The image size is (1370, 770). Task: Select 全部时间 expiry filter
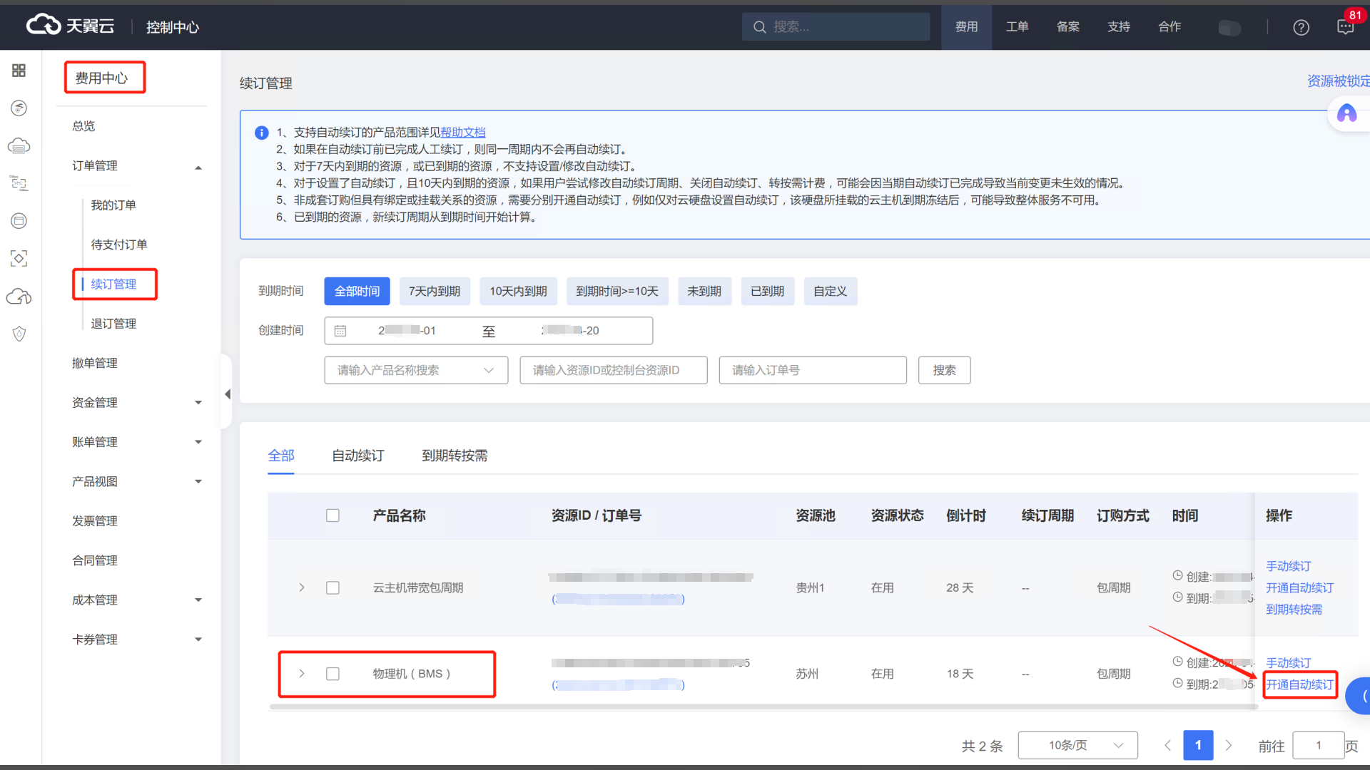pyautogui.click(x=357, y=292)
